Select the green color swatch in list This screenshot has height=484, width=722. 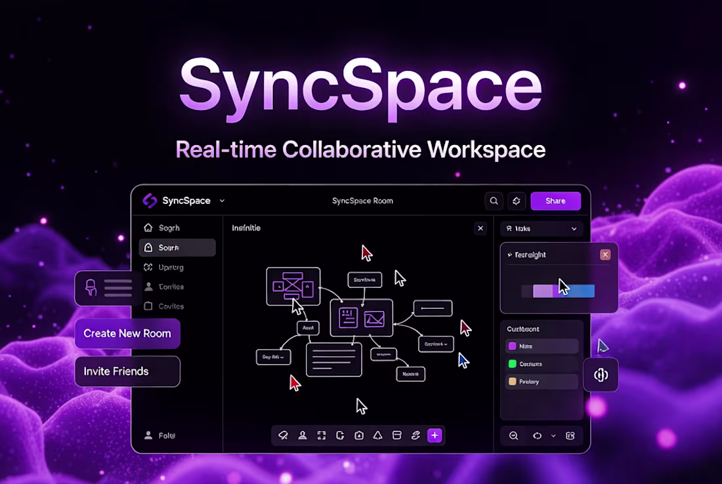(x=512, y=364)
